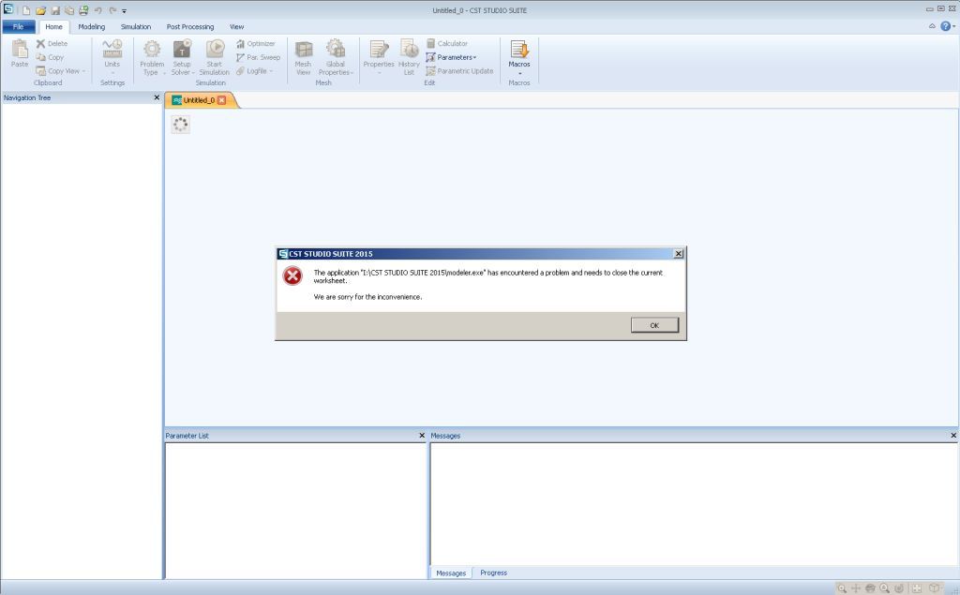Switch to the Messages bottom tab
Image resolution: width=960 pixels, height=595 pixels.
451,573
